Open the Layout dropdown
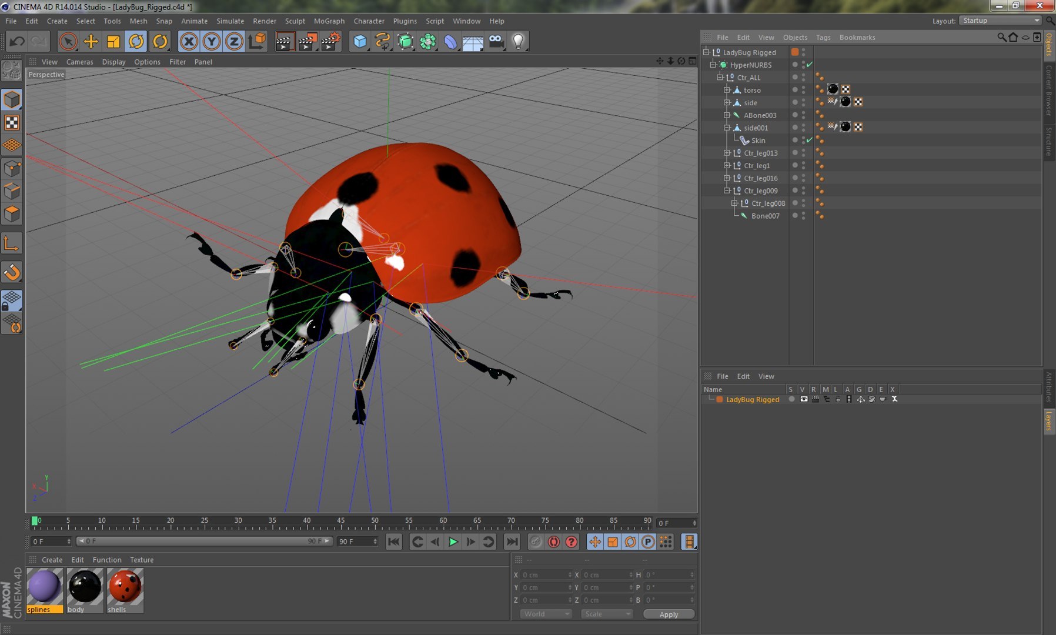The image size is (1056, 635). [x=1000, y=21]
